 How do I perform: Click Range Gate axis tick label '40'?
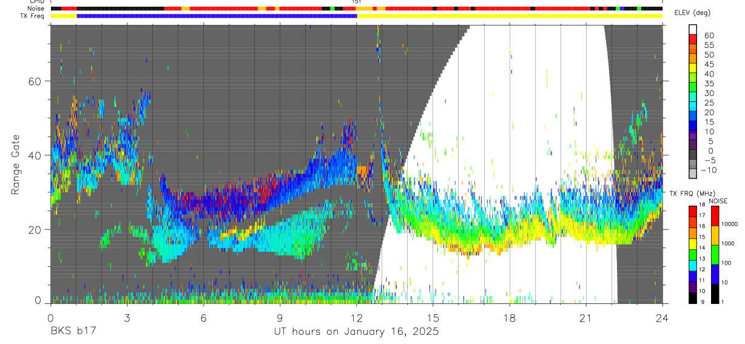click(35, 155)
